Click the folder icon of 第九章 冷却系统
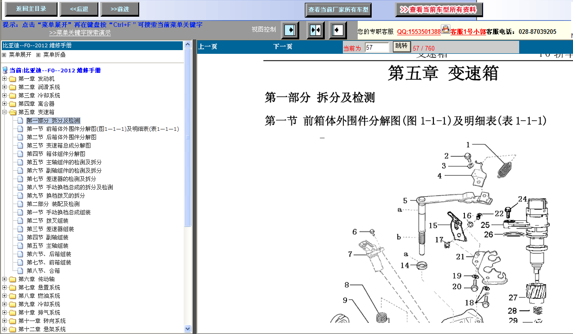The width and height of the screenshot is (573, 334). (x=13, y=304)
